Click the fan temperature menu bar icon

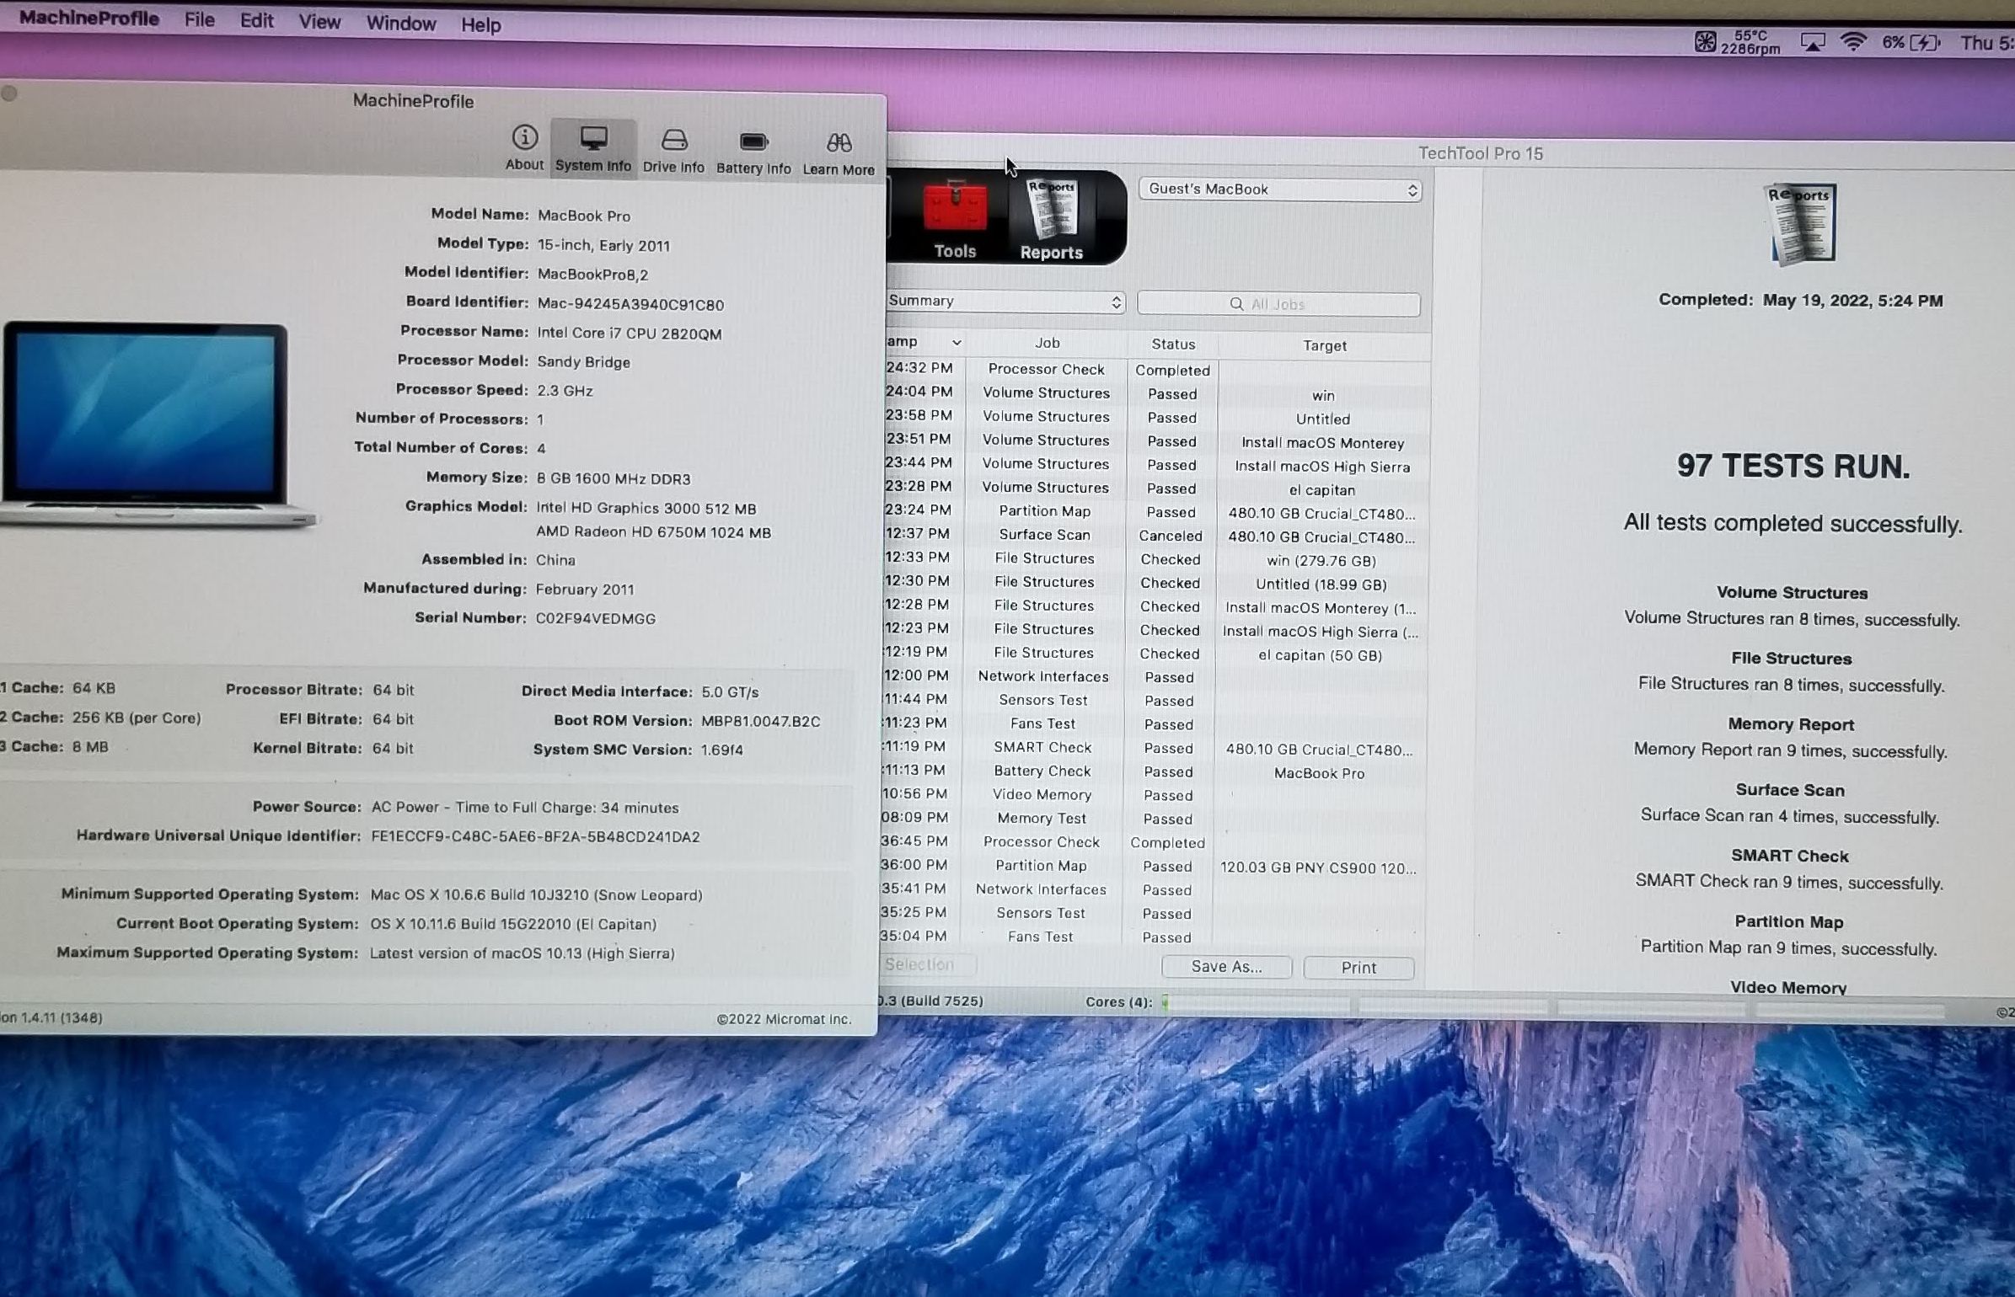(1705, 42)
